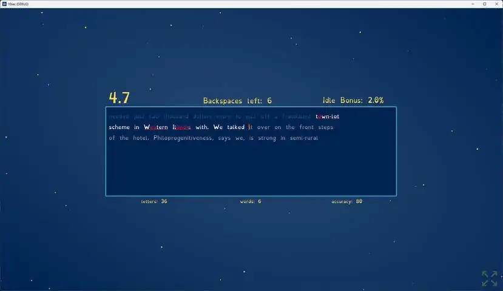Click the word "We" before "talked"
This screenshot has height=291, width=503.
(218, 127)
